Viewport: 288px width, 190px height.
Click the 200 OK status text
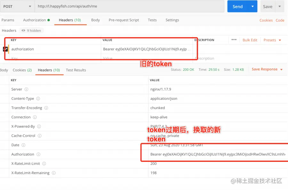pyautogui.click(x=188, y=70)
